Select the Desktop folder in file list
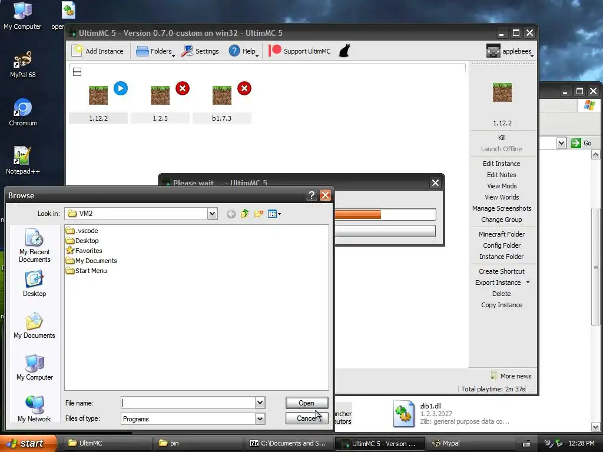Viewport: 603px width, 452px height. (82, 241)
